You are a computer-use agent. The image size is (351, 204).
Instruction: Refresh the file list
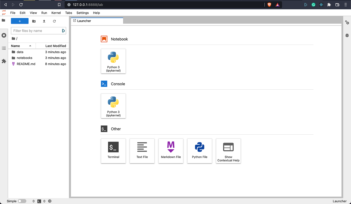[54, 21]
